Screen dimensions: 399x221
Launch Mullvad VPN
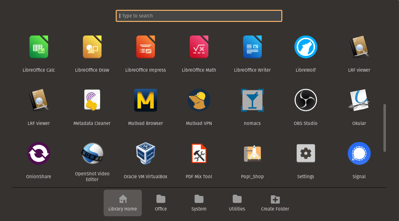(199, 100)
